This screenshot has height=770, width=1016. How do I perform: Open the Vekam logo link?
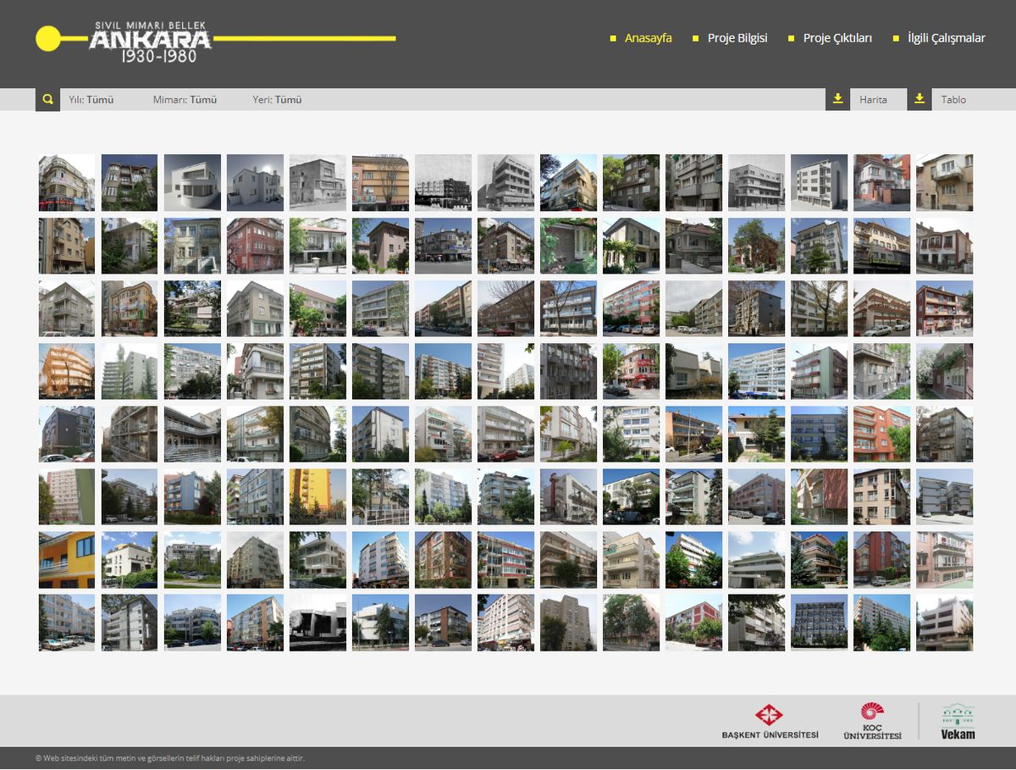pyautogui.click(x=958, y=722)
